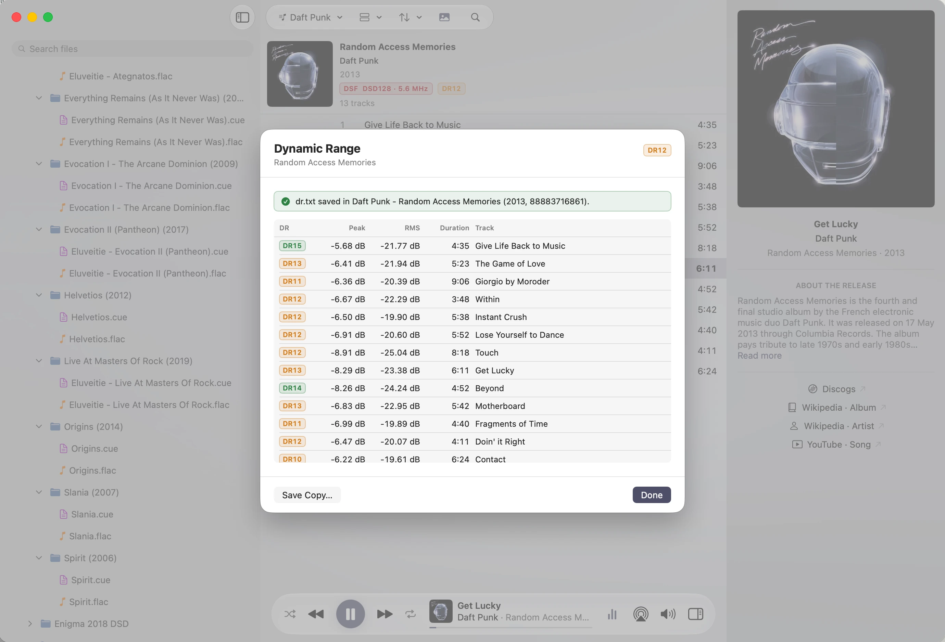945x642 pixels.
Task: Click the now playing album art thumbnail
Action: click(441, 611)
